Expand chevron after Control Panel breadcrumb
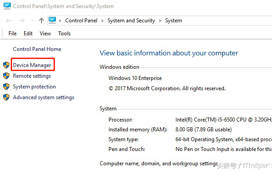 102,21
